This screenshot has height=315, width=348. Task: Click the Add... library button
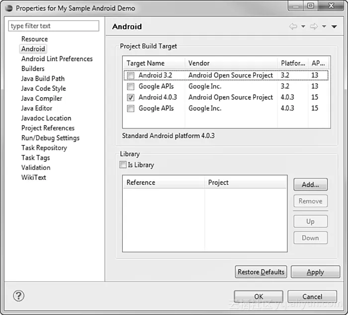310,184
